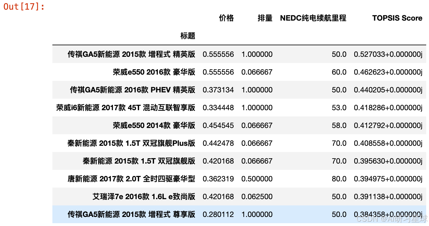Click TOPSIS score 0.395630+0.000000j
The height and width of the screenshot is (226, 429).
tap(388, 161)
